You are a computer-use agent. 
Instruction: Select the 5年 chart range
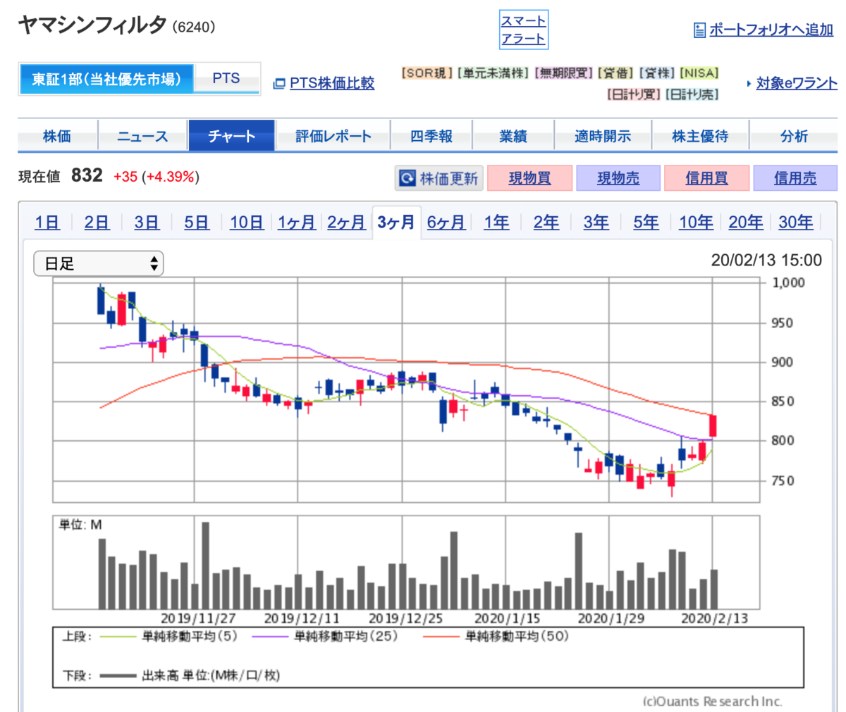[x=646, y=223]
